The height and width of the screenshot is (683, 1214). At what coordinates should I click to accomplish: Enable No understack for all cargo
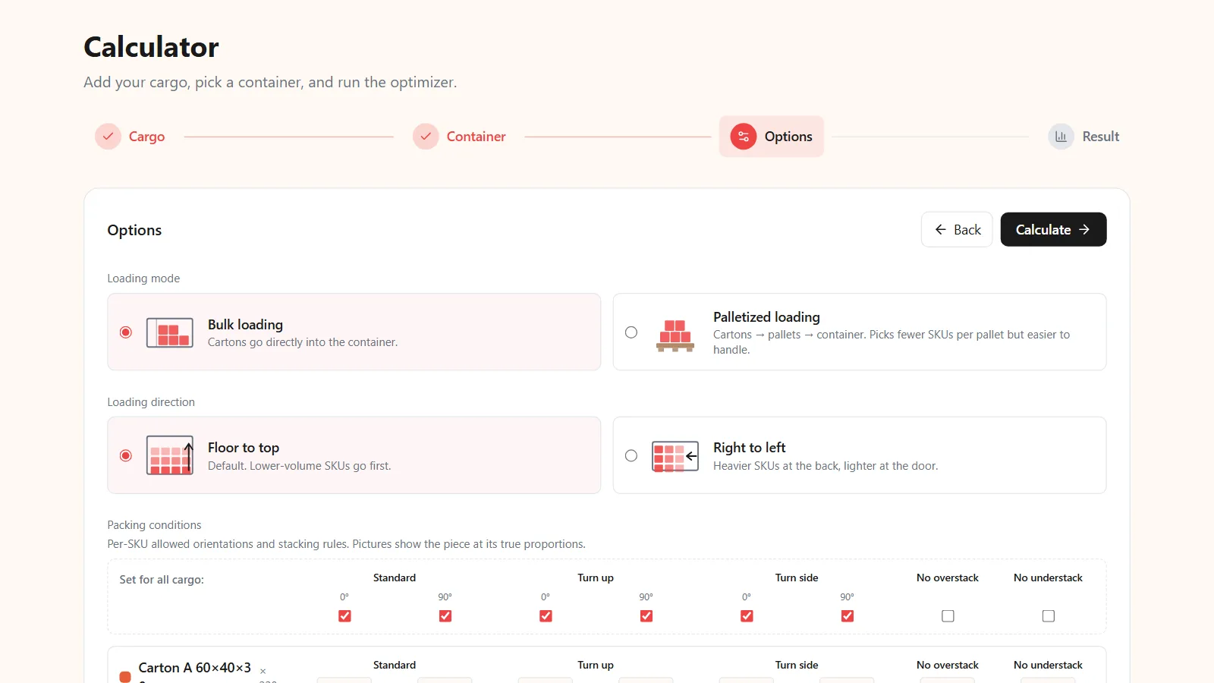coord(1049,616)
